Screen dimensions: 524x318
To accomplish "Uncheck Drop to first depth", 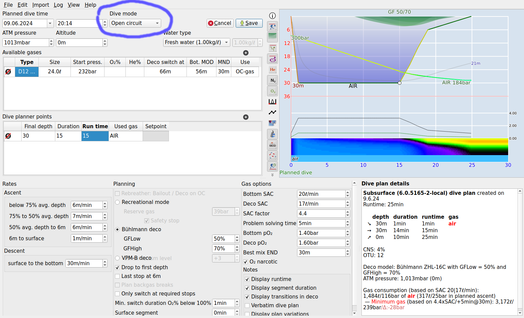I will (x=117, y=267).
